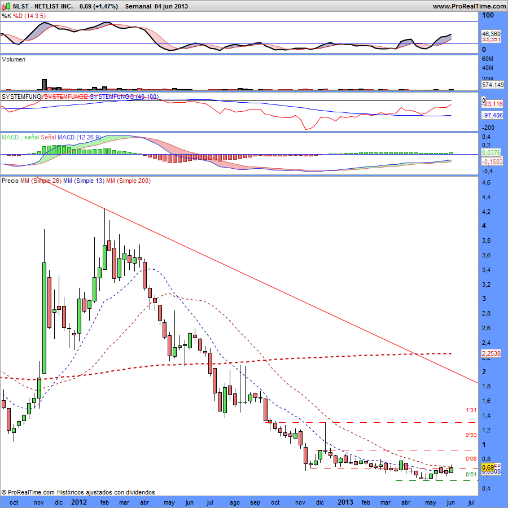This screenshot has height=508, width=508.
Task: Click the level label 0'68
Action: (471, 458)
